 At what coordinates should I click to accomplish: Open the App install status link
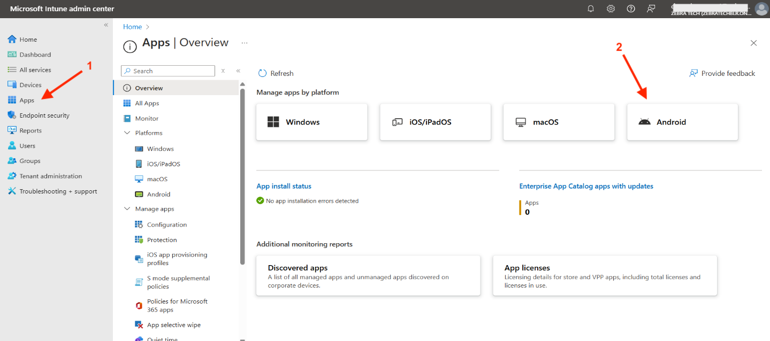[284, 186]
